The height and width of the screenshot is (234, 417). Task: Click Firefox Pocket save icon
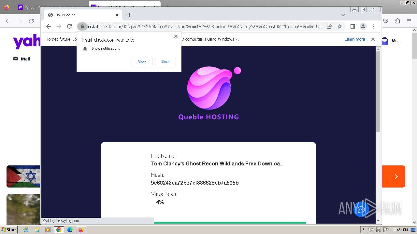pyautogui.click(x=386, y=21)
